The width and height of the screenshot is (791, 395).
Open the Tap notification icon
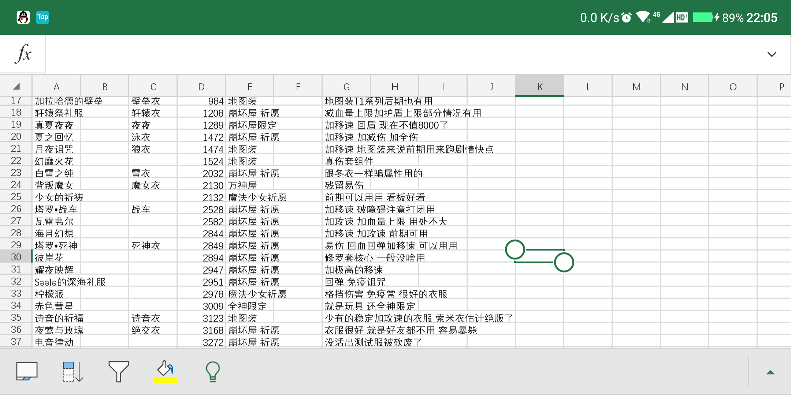tap(43, 17)
